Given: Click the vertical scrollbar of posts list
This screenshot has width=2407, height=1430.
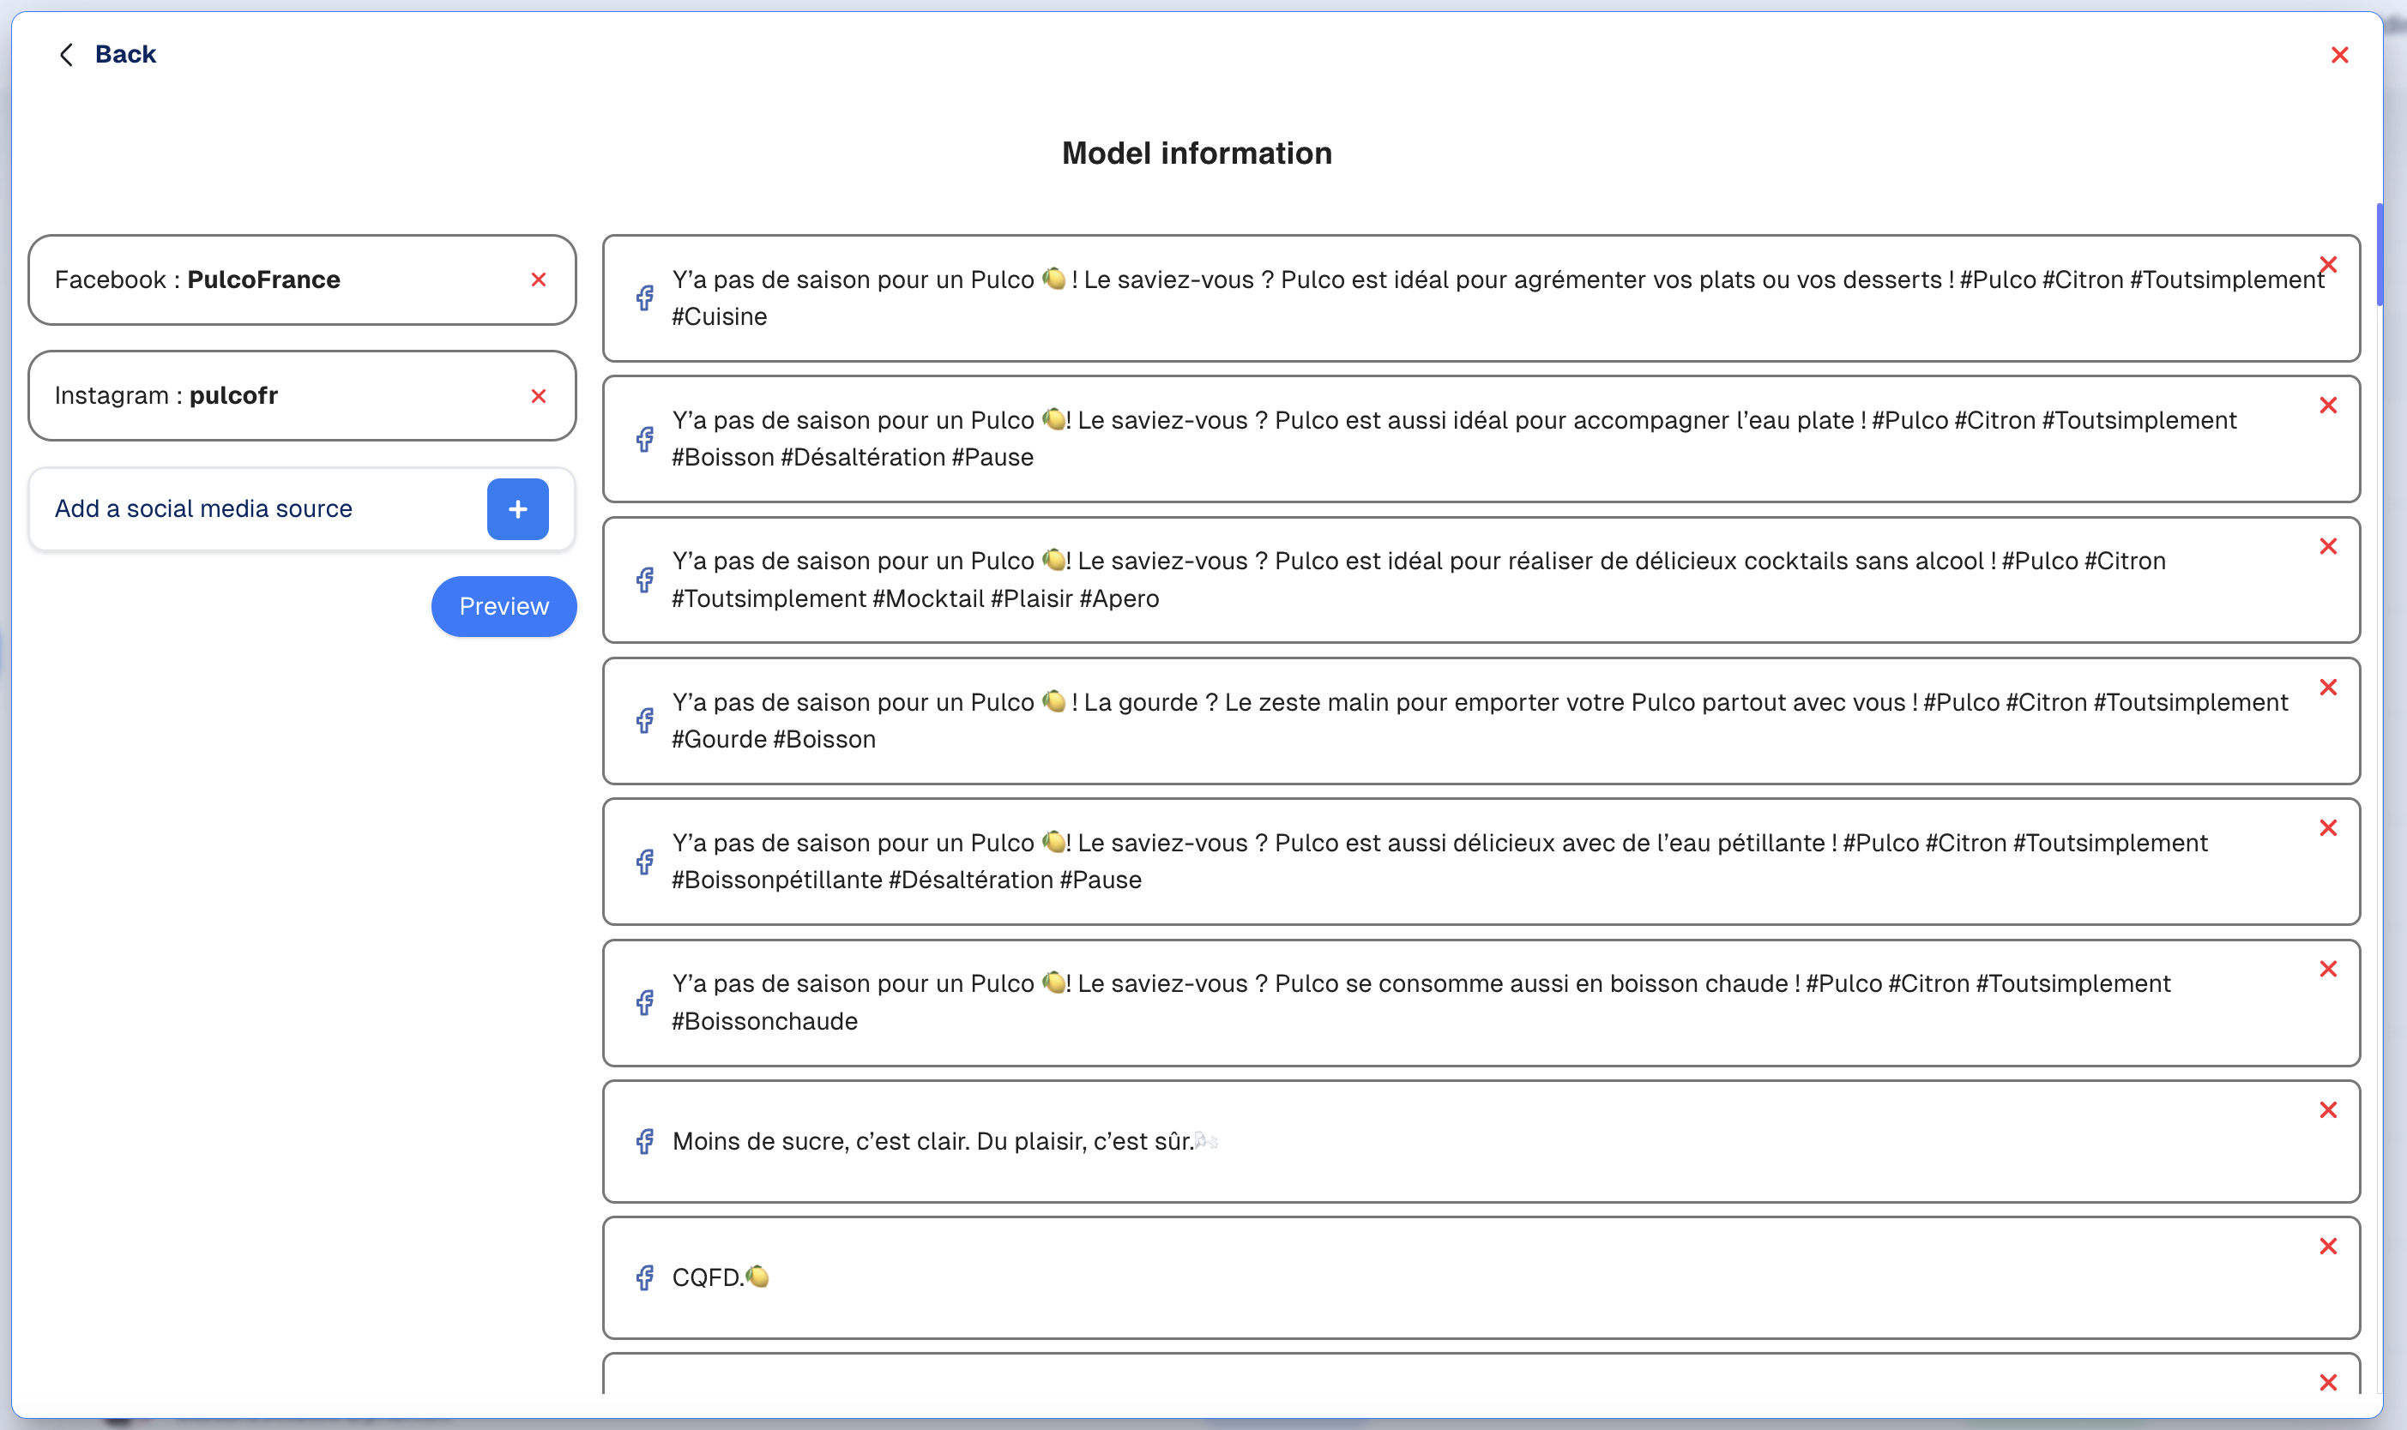Looking at the screenshot, I should (x=2379, y=255).
